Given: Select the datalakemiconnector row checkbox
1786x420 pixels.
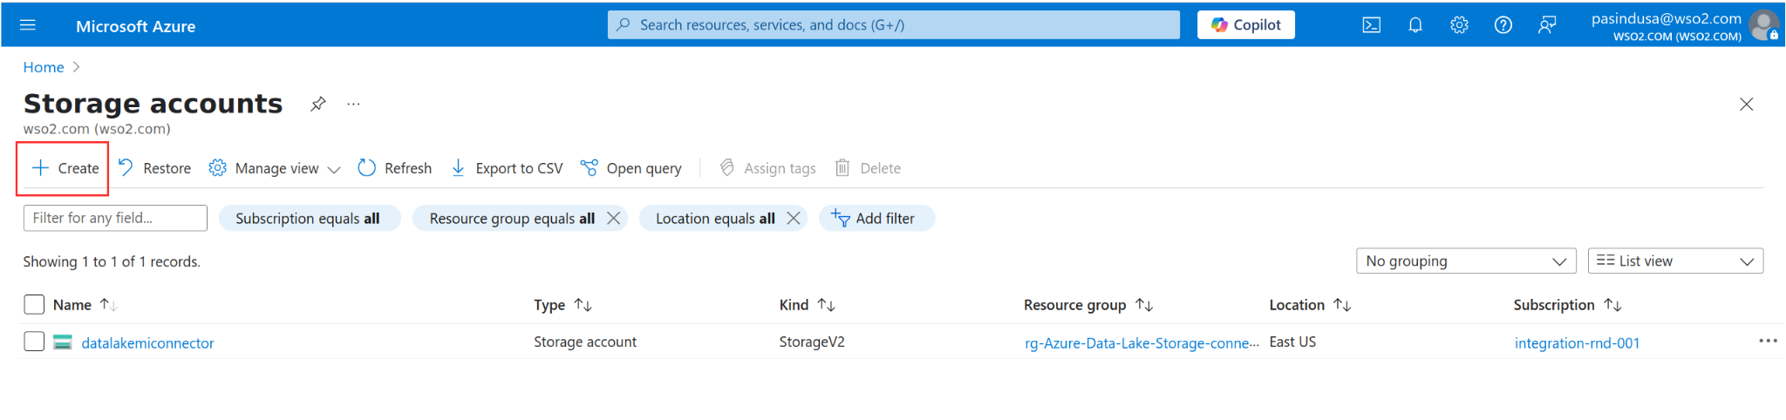Looking at the screenshot, I should pos(34,342).
